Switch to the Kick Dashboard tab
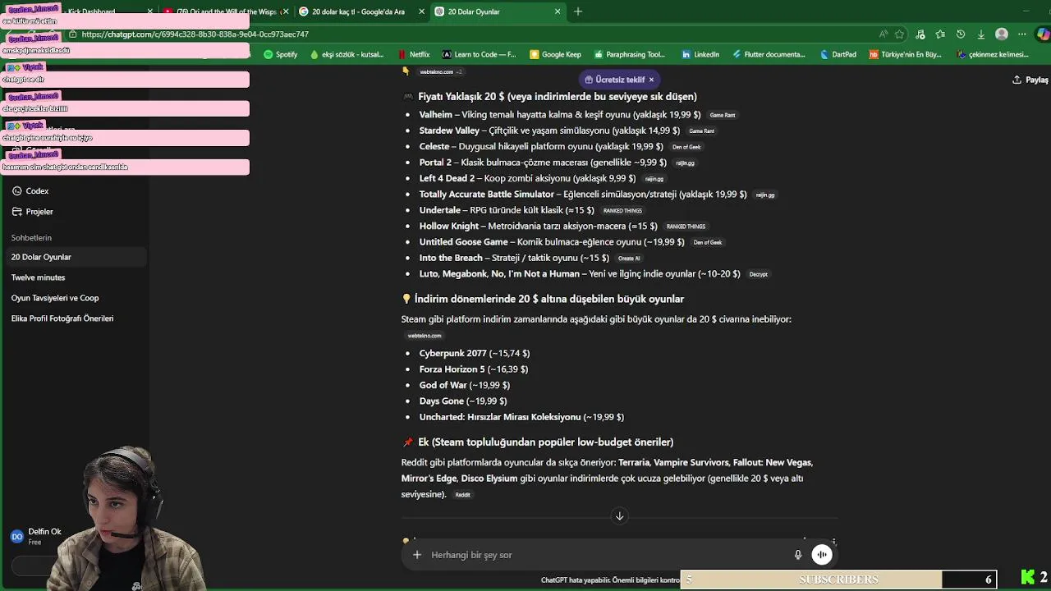 (x=92, y=11)
